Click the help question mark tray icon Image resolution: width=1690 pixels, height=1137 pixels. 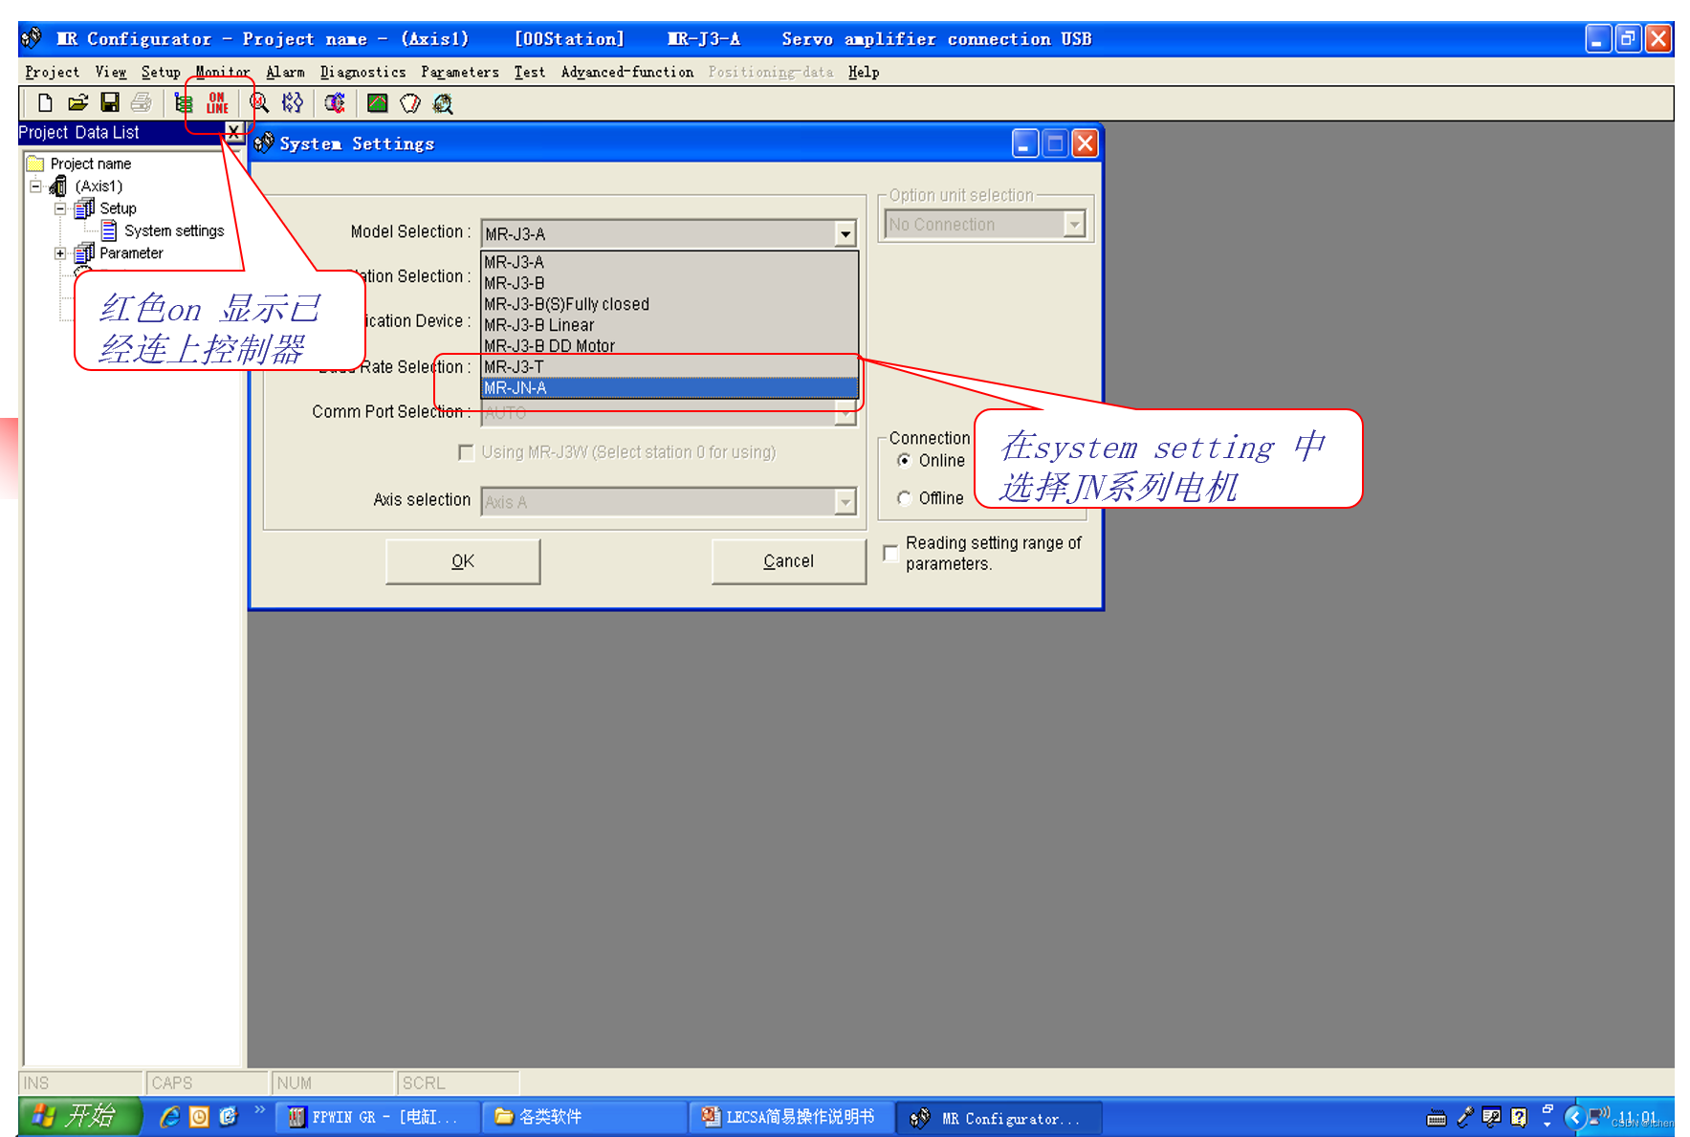(x=1519, y=1117)
